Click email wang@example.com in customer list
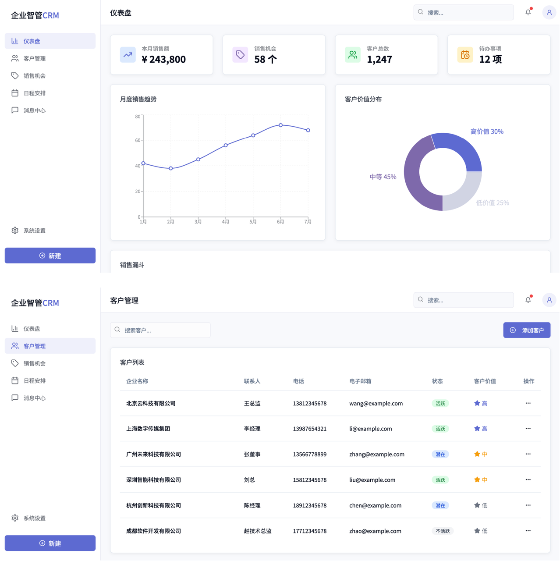The image size is (560, 561). [x=376, y=403]
